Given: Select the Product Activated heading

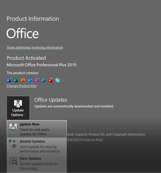Looking at the screenshot, I should 26,58.
